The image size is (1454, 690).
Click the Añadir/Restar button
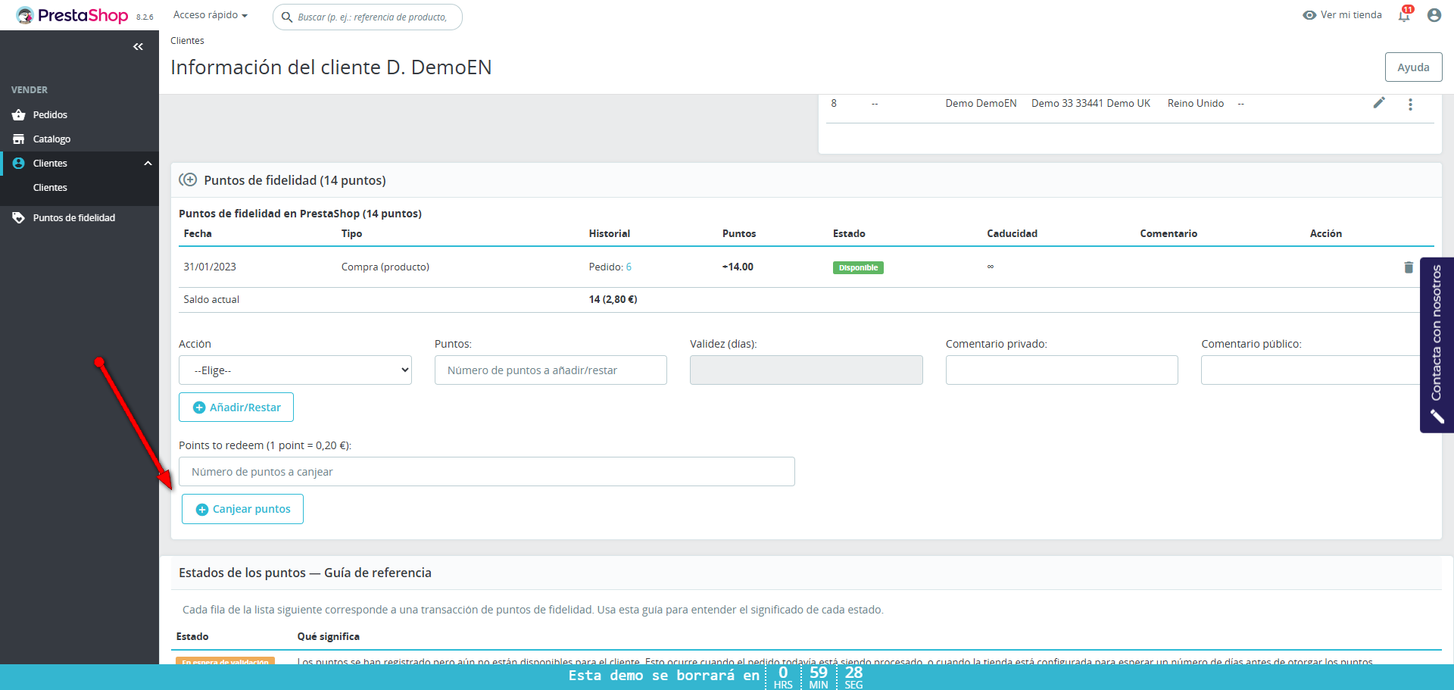pos(236,407)
